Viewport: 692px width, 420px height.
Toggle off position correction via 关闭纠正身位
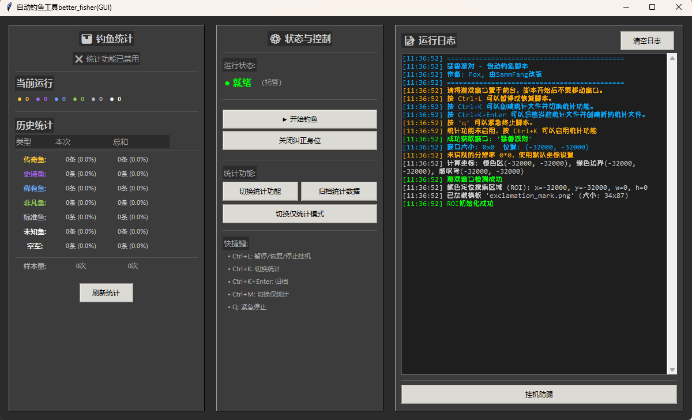tap(299, 140)
